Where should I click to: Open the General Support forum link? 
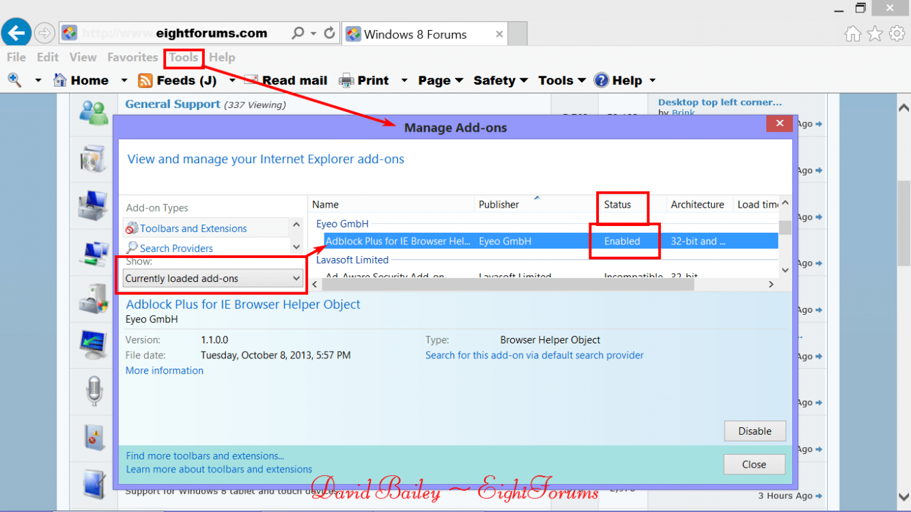pos(173,104)
